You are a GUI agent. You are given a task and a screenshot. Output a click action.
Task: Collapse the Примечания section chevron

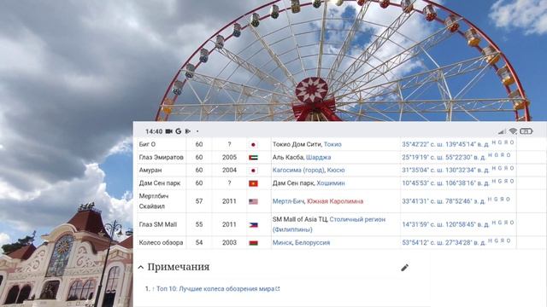click(140, 267)
